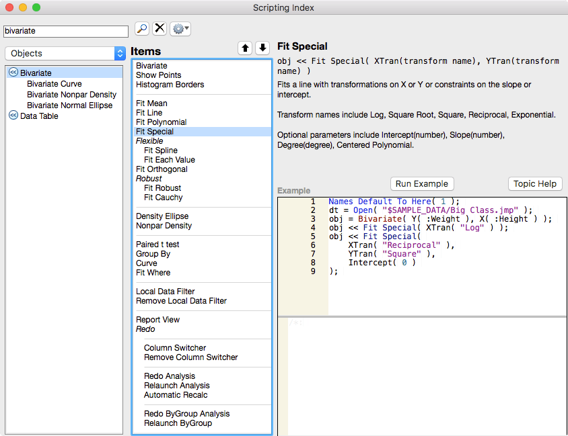
Task: Collapse the Bivariate tree node
Action: 13,73
